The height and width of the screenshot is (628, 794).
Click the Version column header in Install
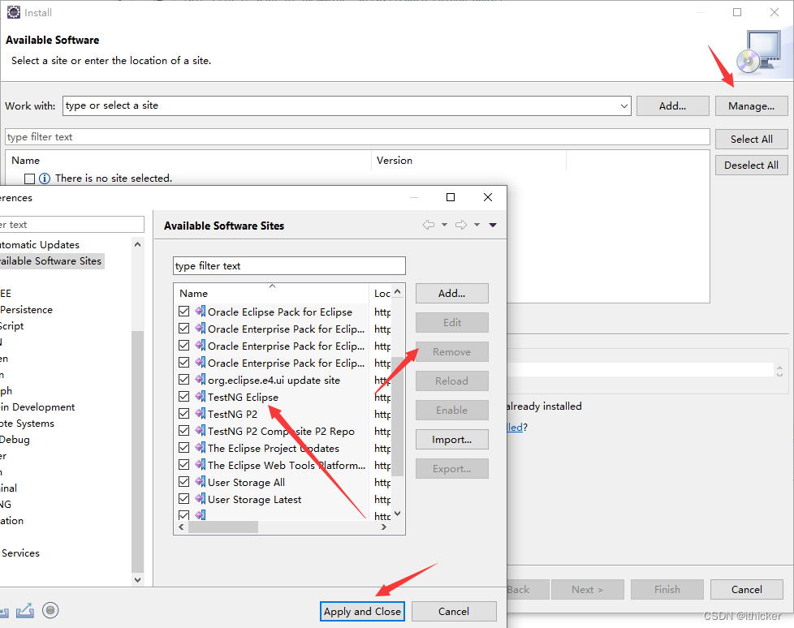(468, 161)
